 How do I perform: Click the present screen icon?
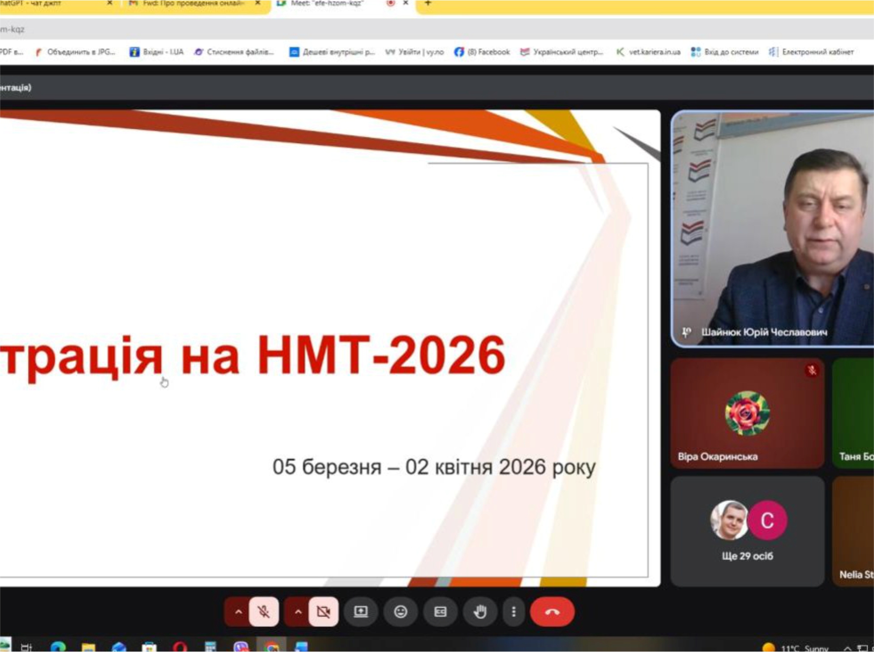click(361, 612)
